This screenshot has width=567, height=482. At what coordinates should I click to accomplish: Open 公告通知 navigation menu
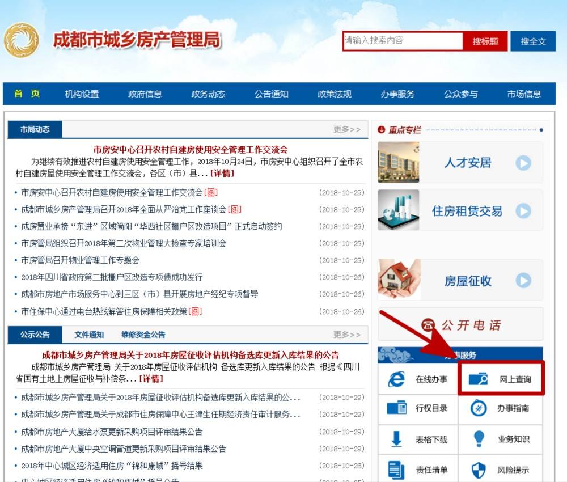coord(271,94)
